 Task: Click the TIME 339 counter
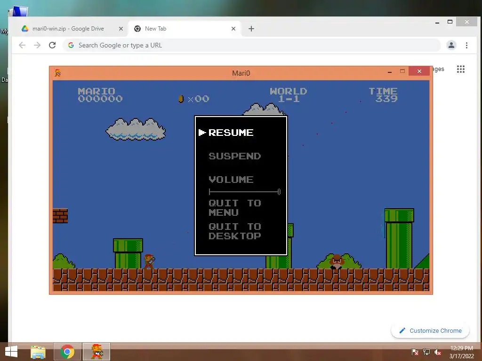click(x=383, y=95)
